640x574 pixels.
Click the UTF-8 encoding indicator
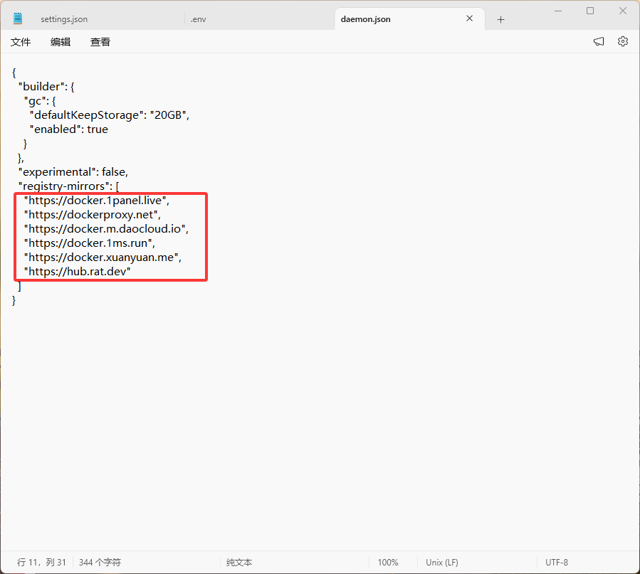(x=556, y=562)
